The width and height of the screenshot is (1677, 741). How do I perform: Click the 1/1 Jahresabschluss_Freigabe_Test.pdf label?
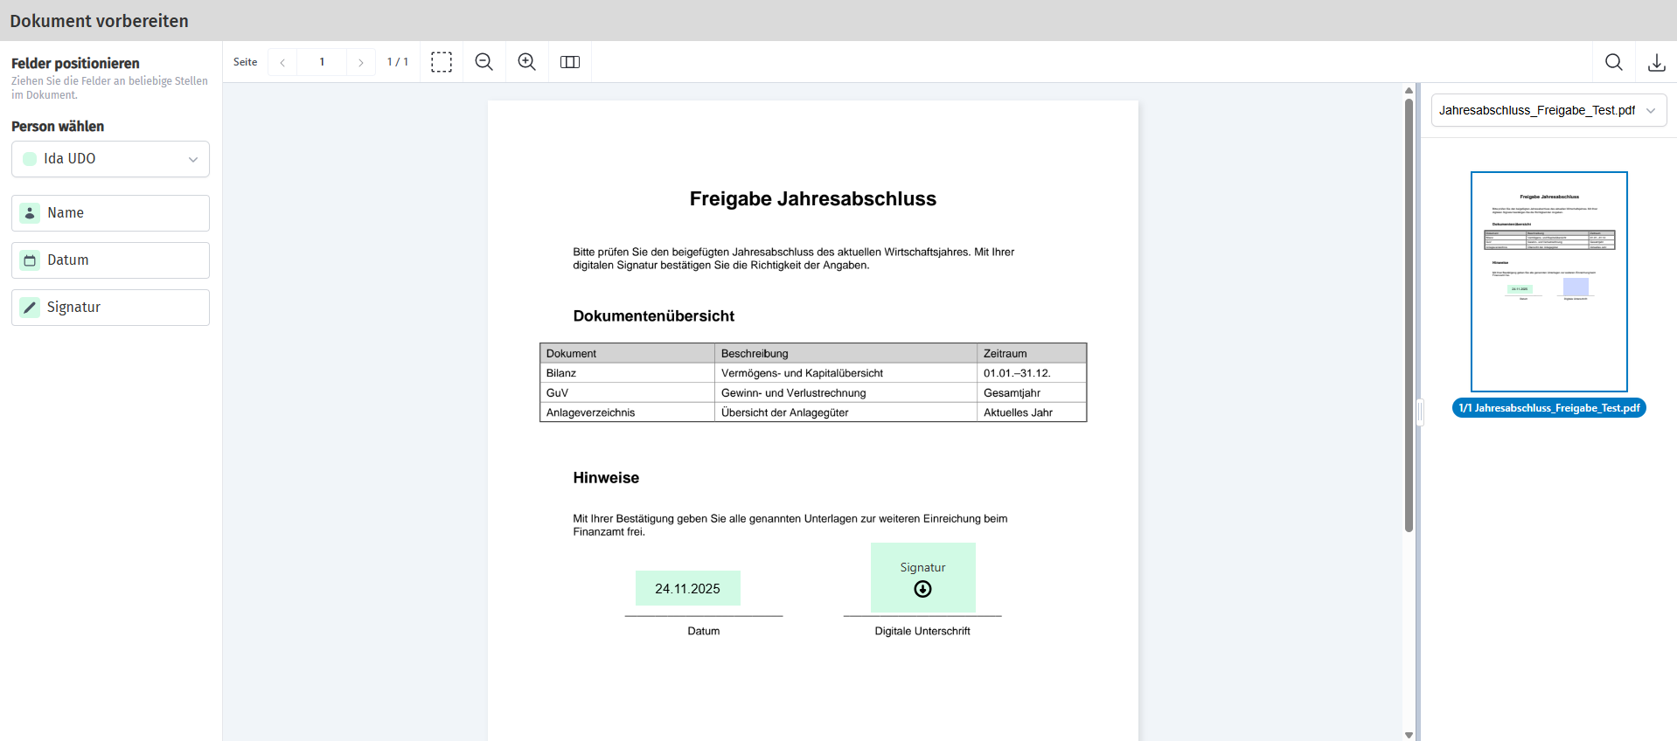(1549, 408)
